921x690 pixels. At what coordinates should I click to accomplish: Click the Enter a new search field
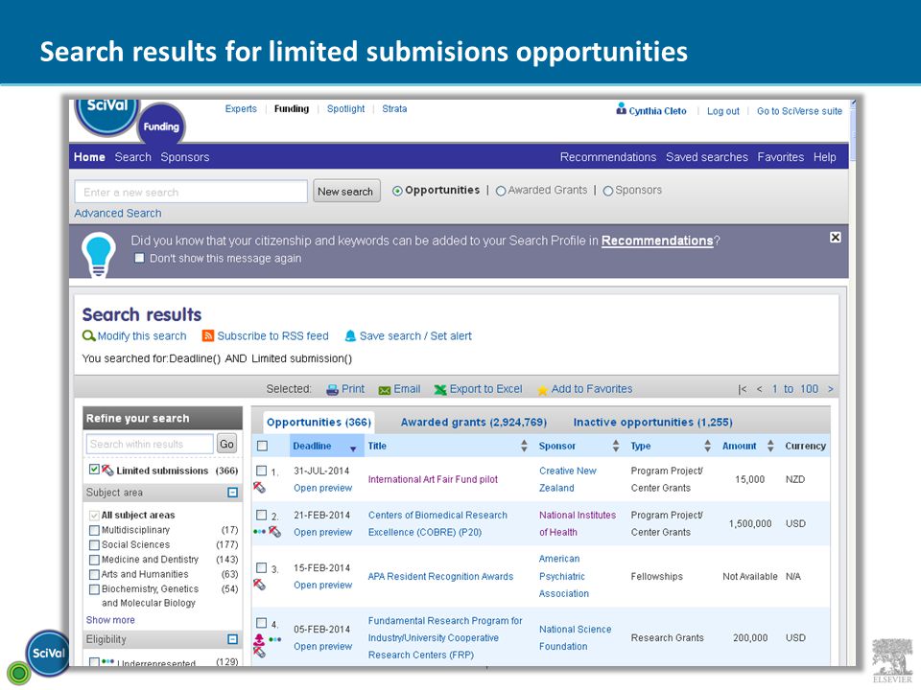pos(191,192)
